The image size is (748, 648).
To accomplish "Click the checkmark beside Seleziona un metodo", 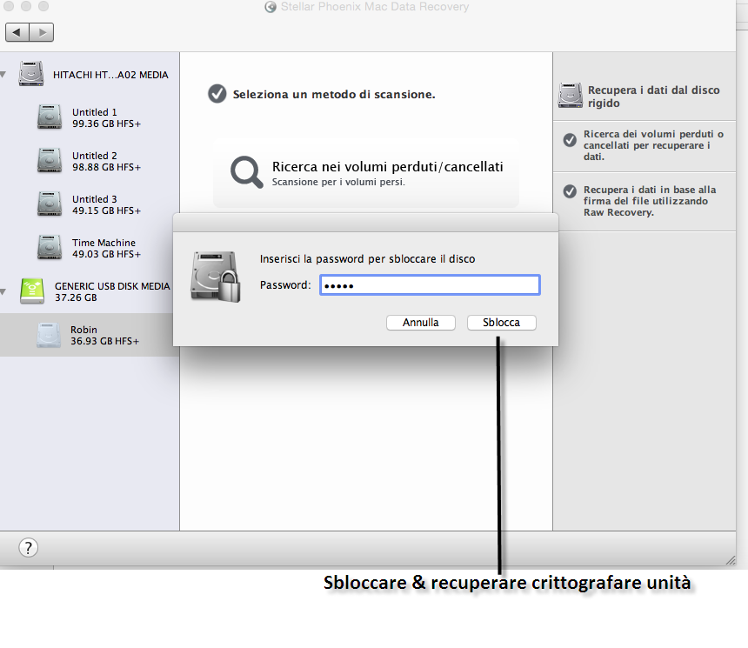I will point(217,94).
